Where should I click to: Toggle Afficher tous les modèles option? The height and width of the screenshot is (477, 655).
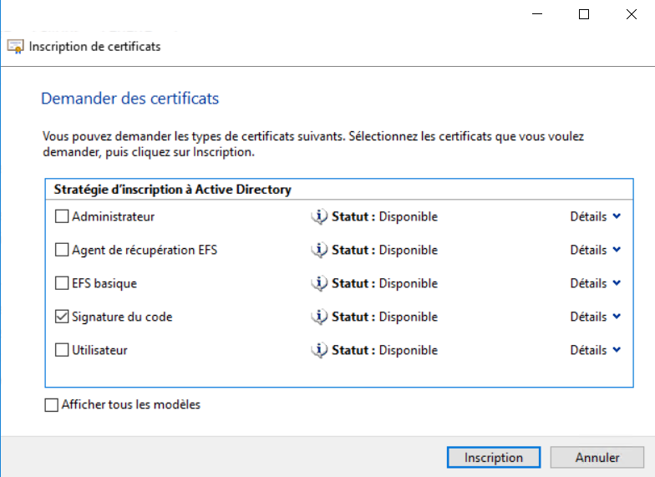click(52, 405)
